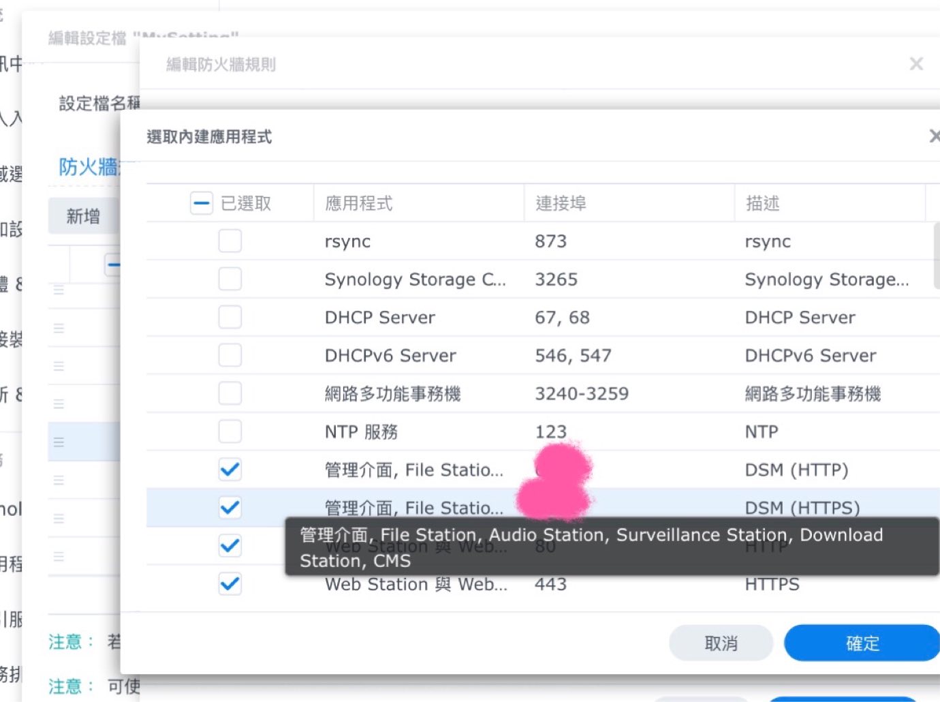
Task: Click the DHCP Server description cell
Action: [800, 318]
